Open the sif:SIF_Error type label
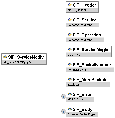This screenshot has height=118, width=115. pyautogui.click(x=75, y=99)
